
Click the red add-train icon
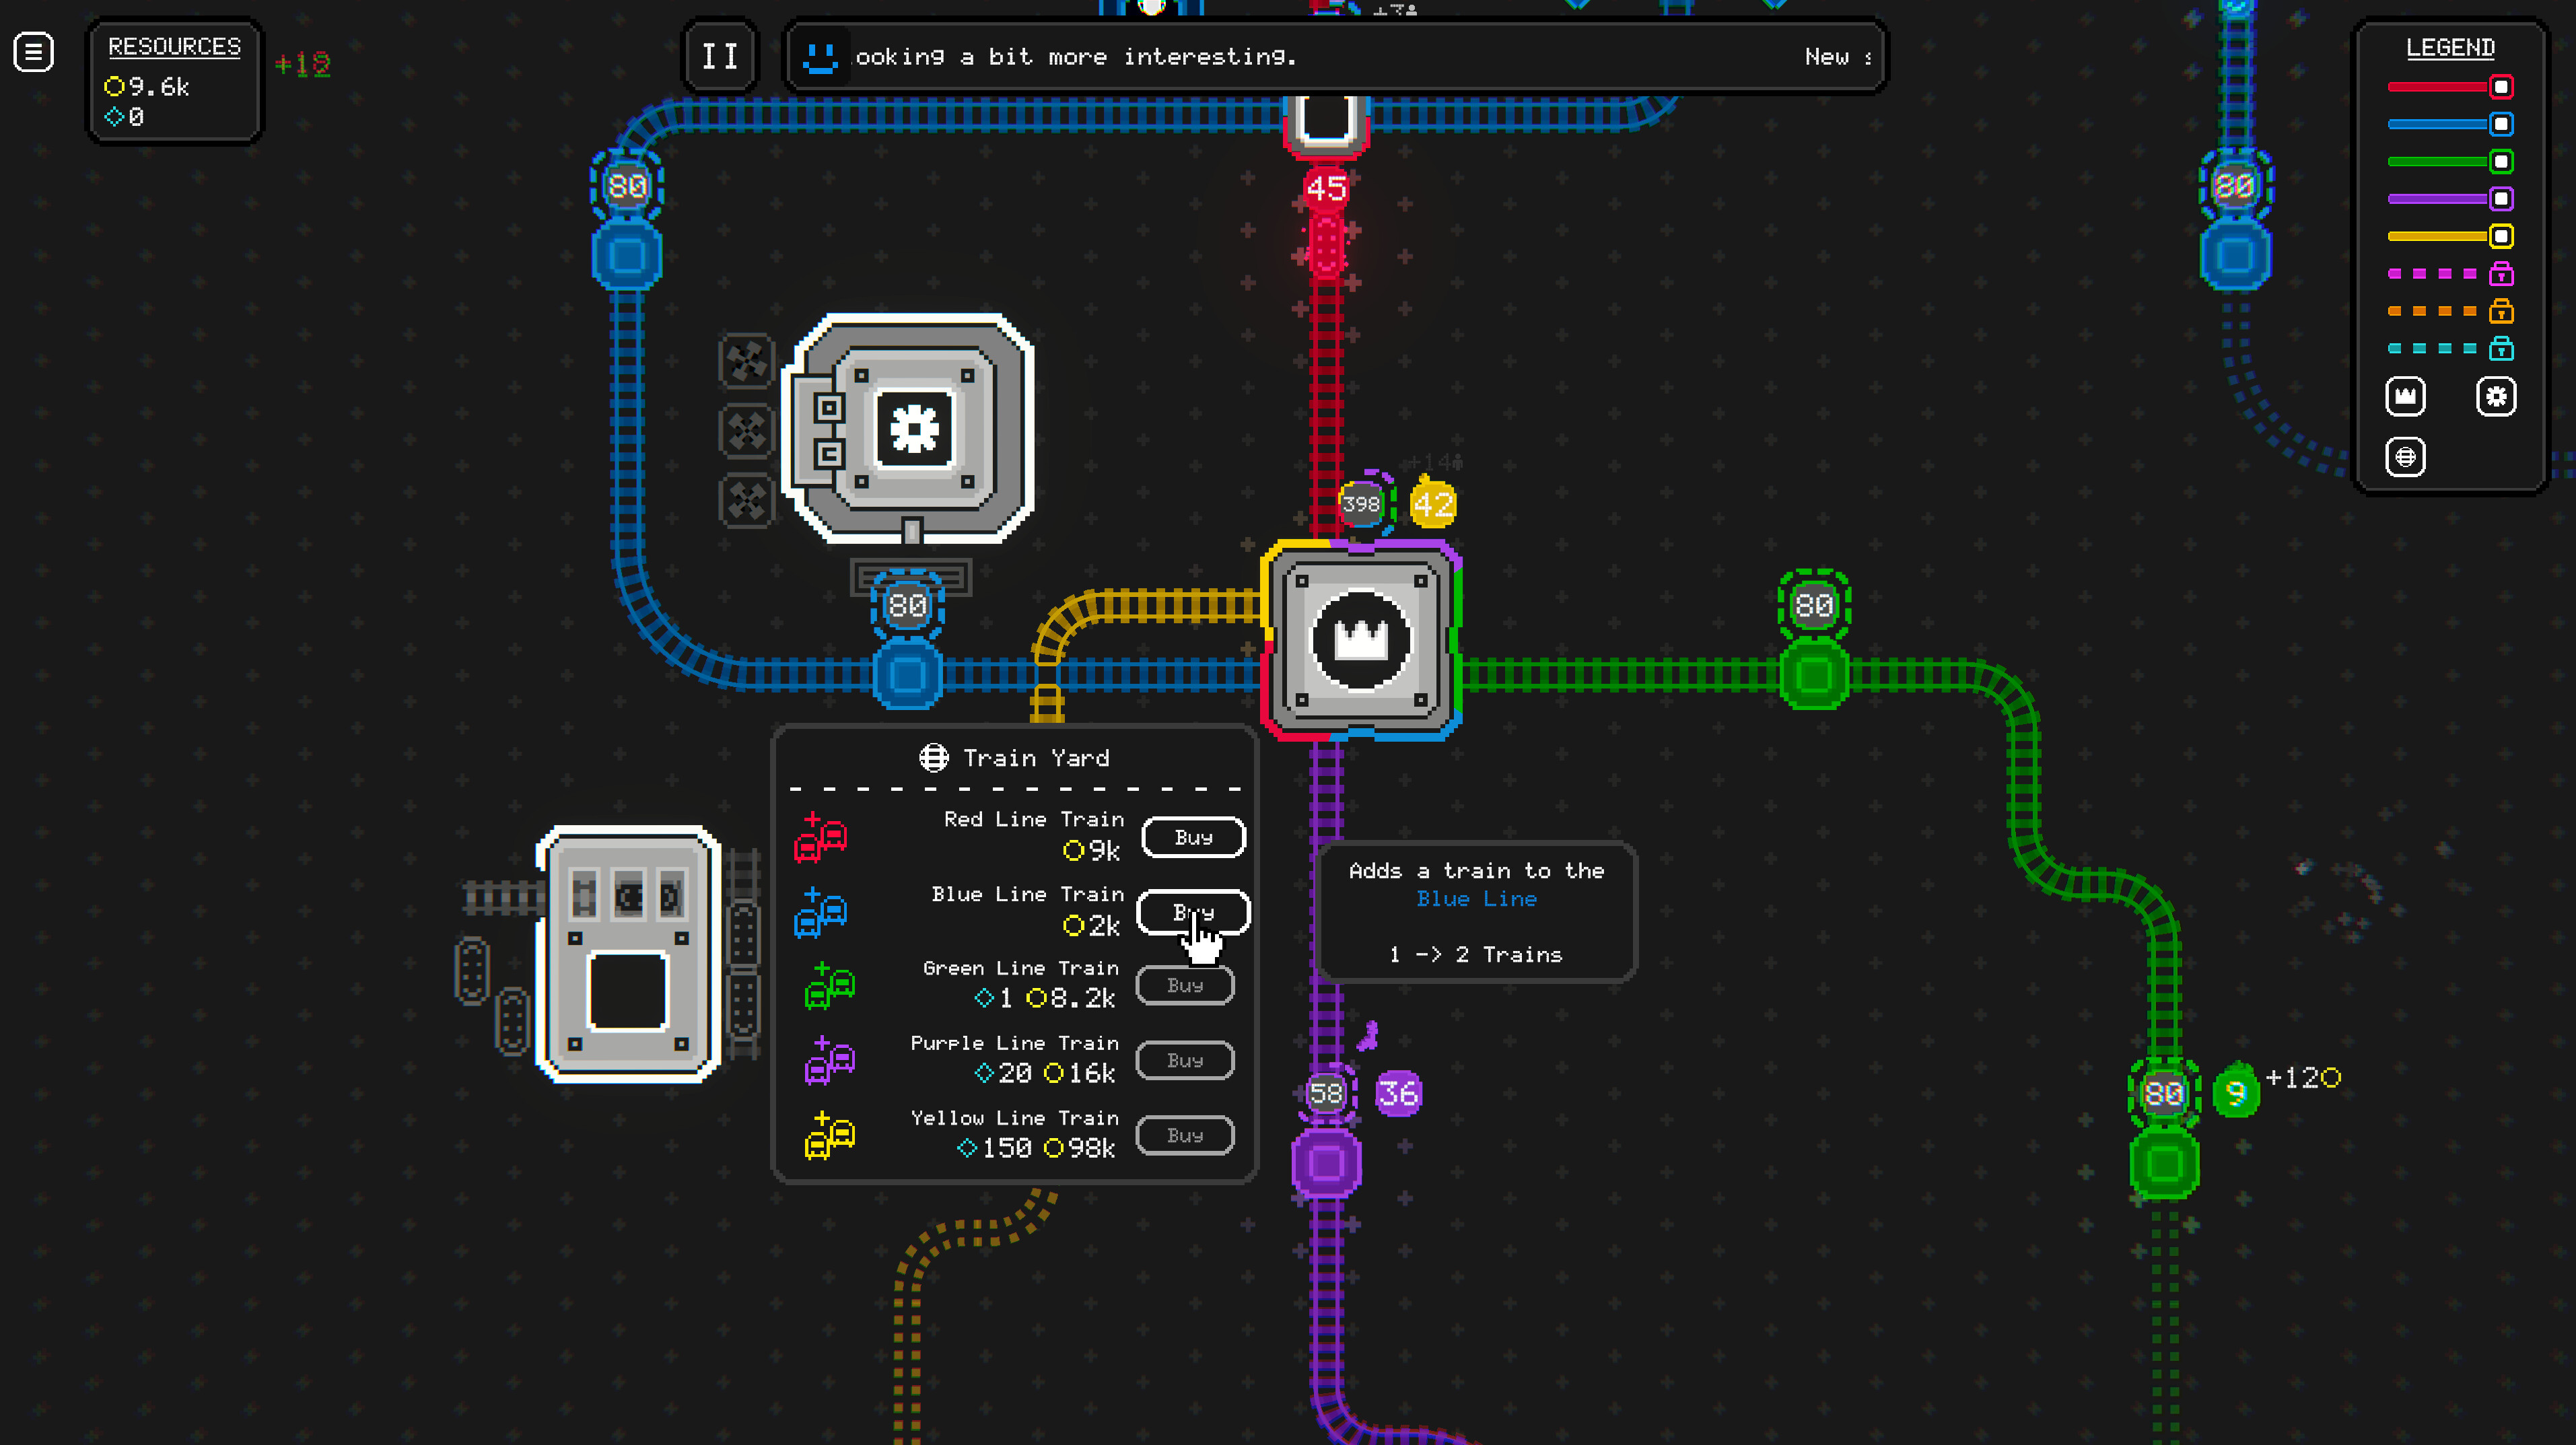(x=821, y=837)
